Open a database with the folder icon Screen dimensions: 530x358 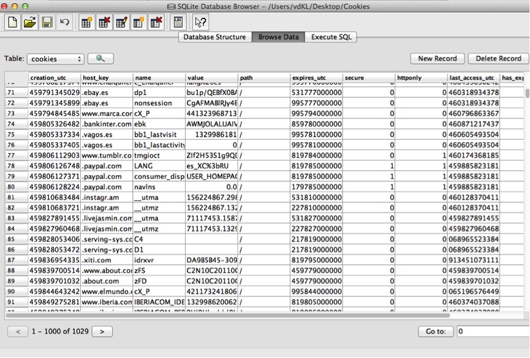click(30, 22)
